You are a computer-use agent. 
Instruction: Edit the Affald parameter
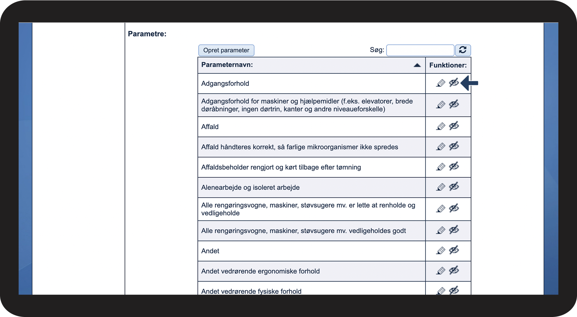441,126
